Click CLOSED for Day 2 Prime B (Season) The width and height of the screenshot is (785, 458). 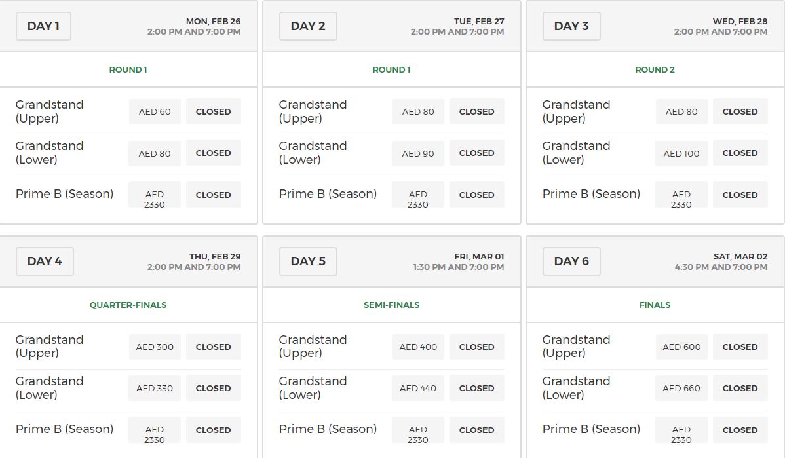[x=476, y=195]
